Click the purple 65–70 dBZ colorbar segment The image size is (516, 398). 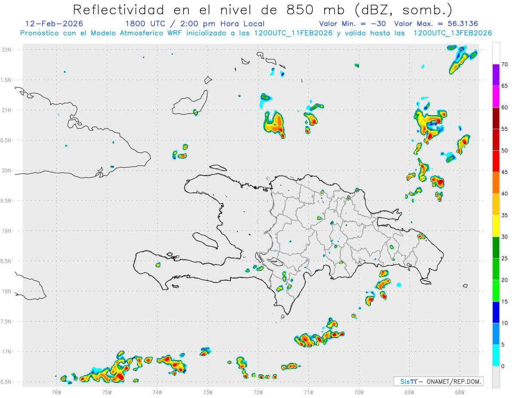pyautogui.click(x=496, y=75)
